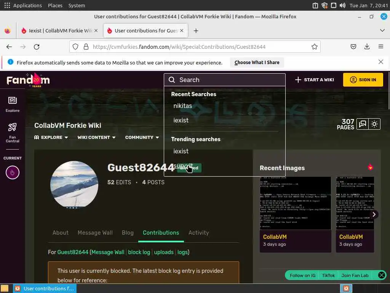Open the Message Wall link in parentheses
Viewport: 390px width, 293px height.
click(x=108, y=252)
